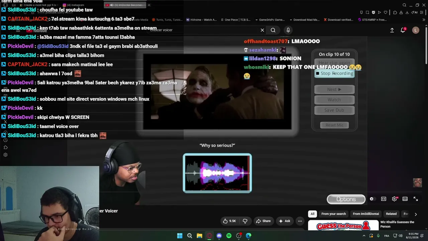428x241 pixels.
Task: Click the Stop Recording button
Action: pos(334,73)
